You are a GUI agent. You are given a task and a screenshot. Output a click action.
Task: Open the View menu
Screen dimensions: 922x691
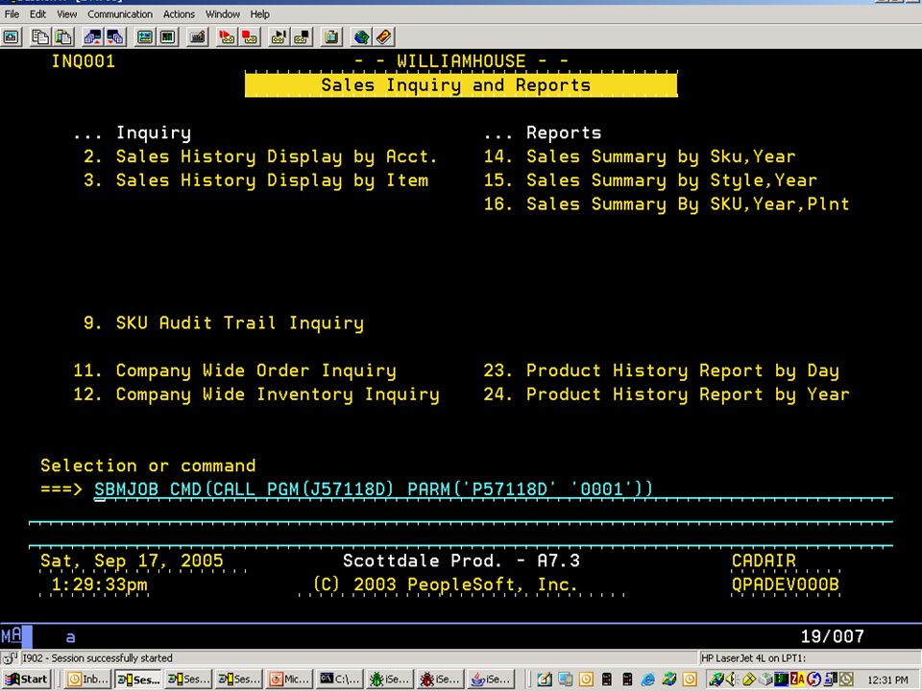66,14
